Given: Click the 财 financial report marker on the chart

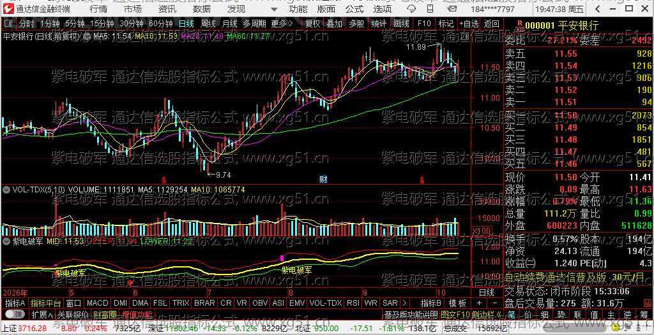Looking at the screenshot, I should point(323,180).
